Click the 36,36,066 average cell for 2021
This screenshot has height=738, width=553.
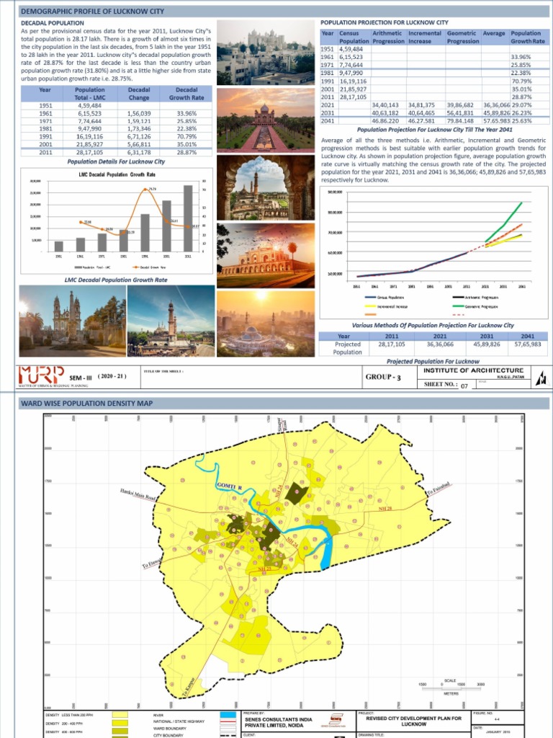click(497, 105)
